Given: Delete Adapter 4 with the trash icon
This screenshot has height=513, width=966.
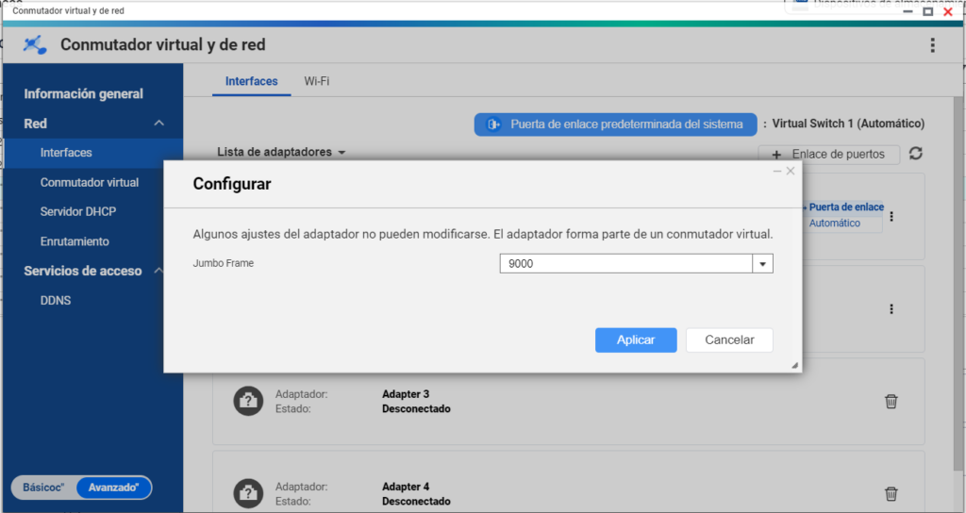Looking at the screenshot, I should click(x=891, y=493).
